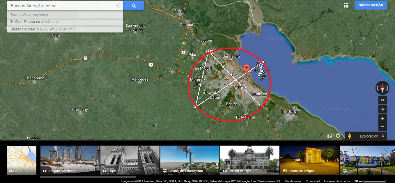Image resolution: width=395 pixels, height=183 pixels.
Task: Click the Chivilcoy city label
Action: pos(80,110)
